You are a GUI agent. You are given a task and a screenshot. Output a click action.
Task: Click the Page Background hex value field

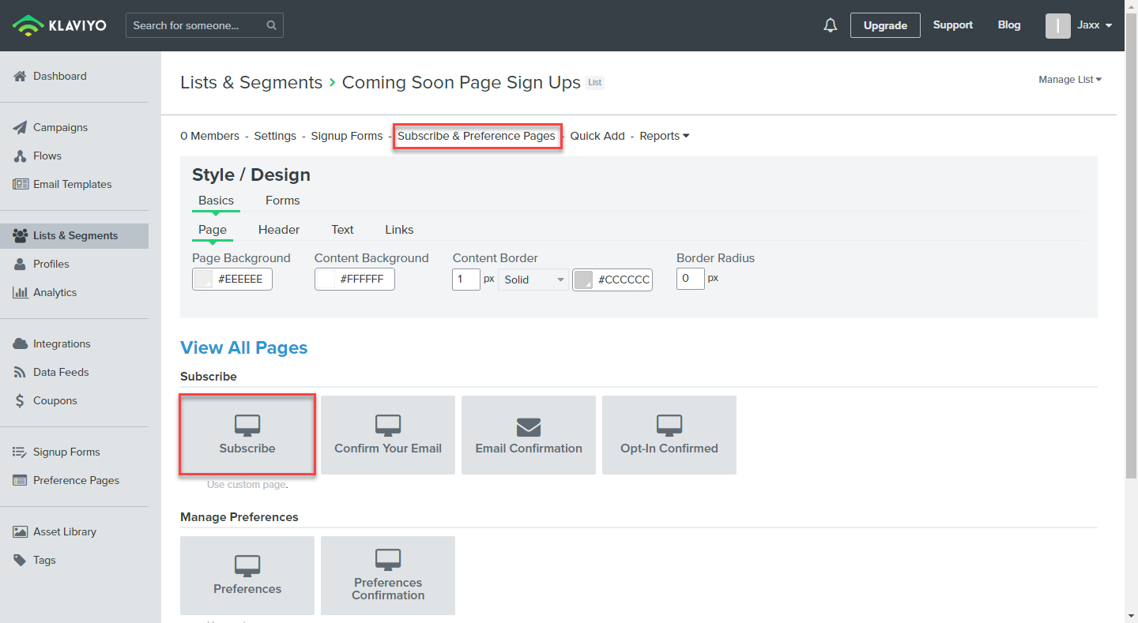[x=243, y=280]
